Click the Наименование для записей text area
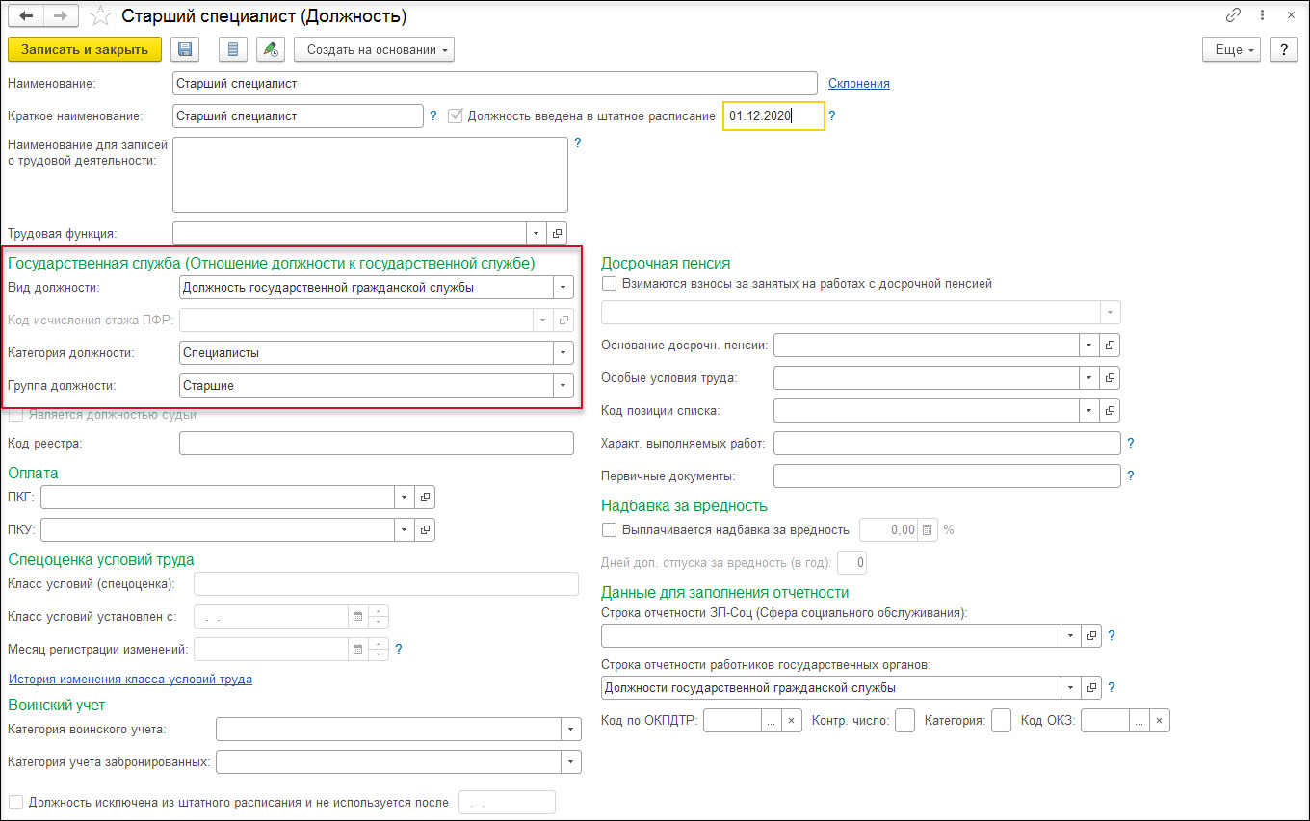Image resolution: width=1310 pixels, height=821 pixels. (370, 174)
